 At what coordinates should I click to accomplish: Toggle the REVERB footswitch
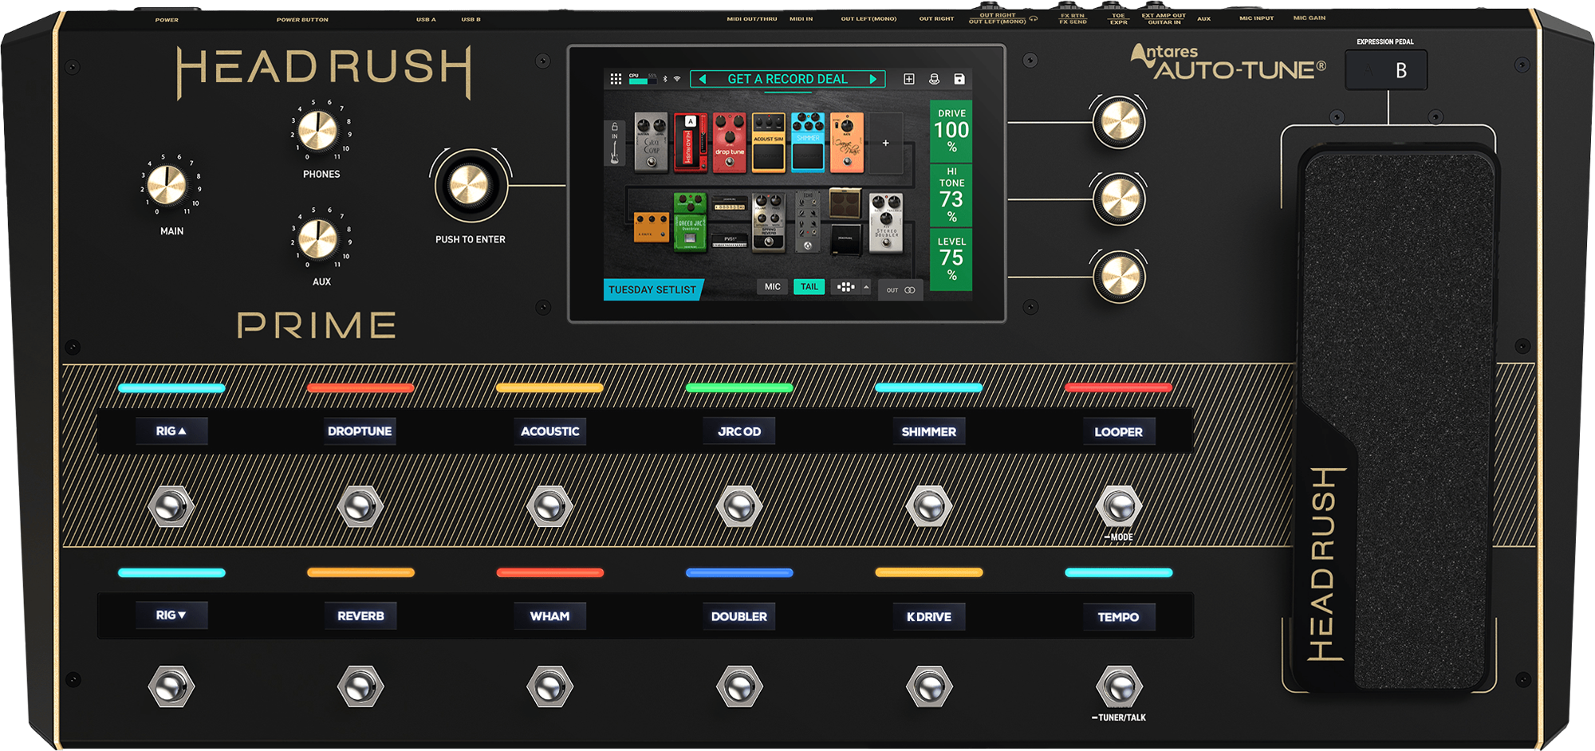[x=360, y=686]
